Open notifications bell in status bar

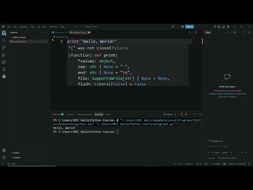click(x=249, y=163)
